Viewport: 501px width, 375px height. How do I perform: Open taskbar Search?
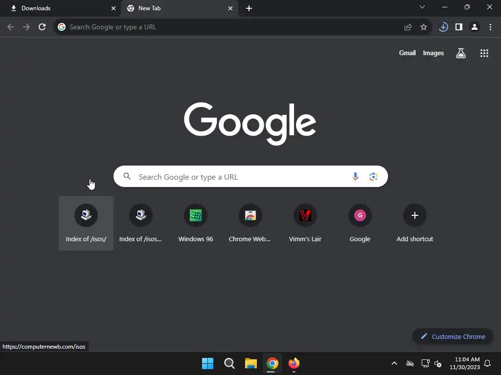tap(229, 363)
